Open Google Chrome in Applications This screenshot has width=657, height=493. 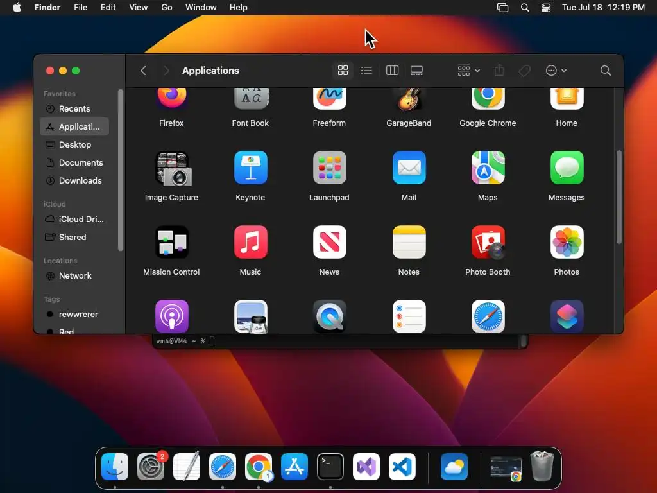(x=488, y=98)
